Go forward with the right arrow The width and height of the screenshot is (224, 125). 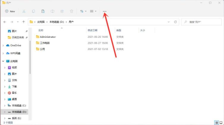(12, 22)
